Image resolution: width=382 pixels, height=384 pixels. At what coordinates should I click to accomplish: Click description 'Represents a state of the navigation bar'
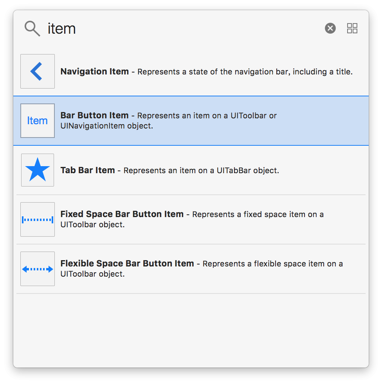[x=213, y=72]
